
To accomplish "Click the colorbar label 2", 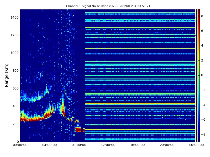I will [x=202, y=60].
